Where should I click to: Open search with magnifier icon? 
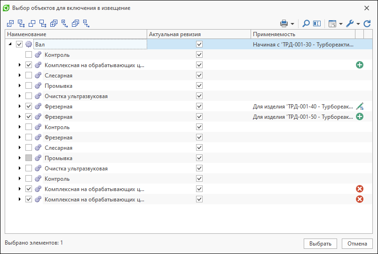point(306,23)
